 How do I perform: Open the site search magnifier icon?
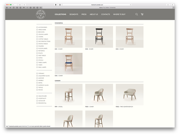click(137, 14)
